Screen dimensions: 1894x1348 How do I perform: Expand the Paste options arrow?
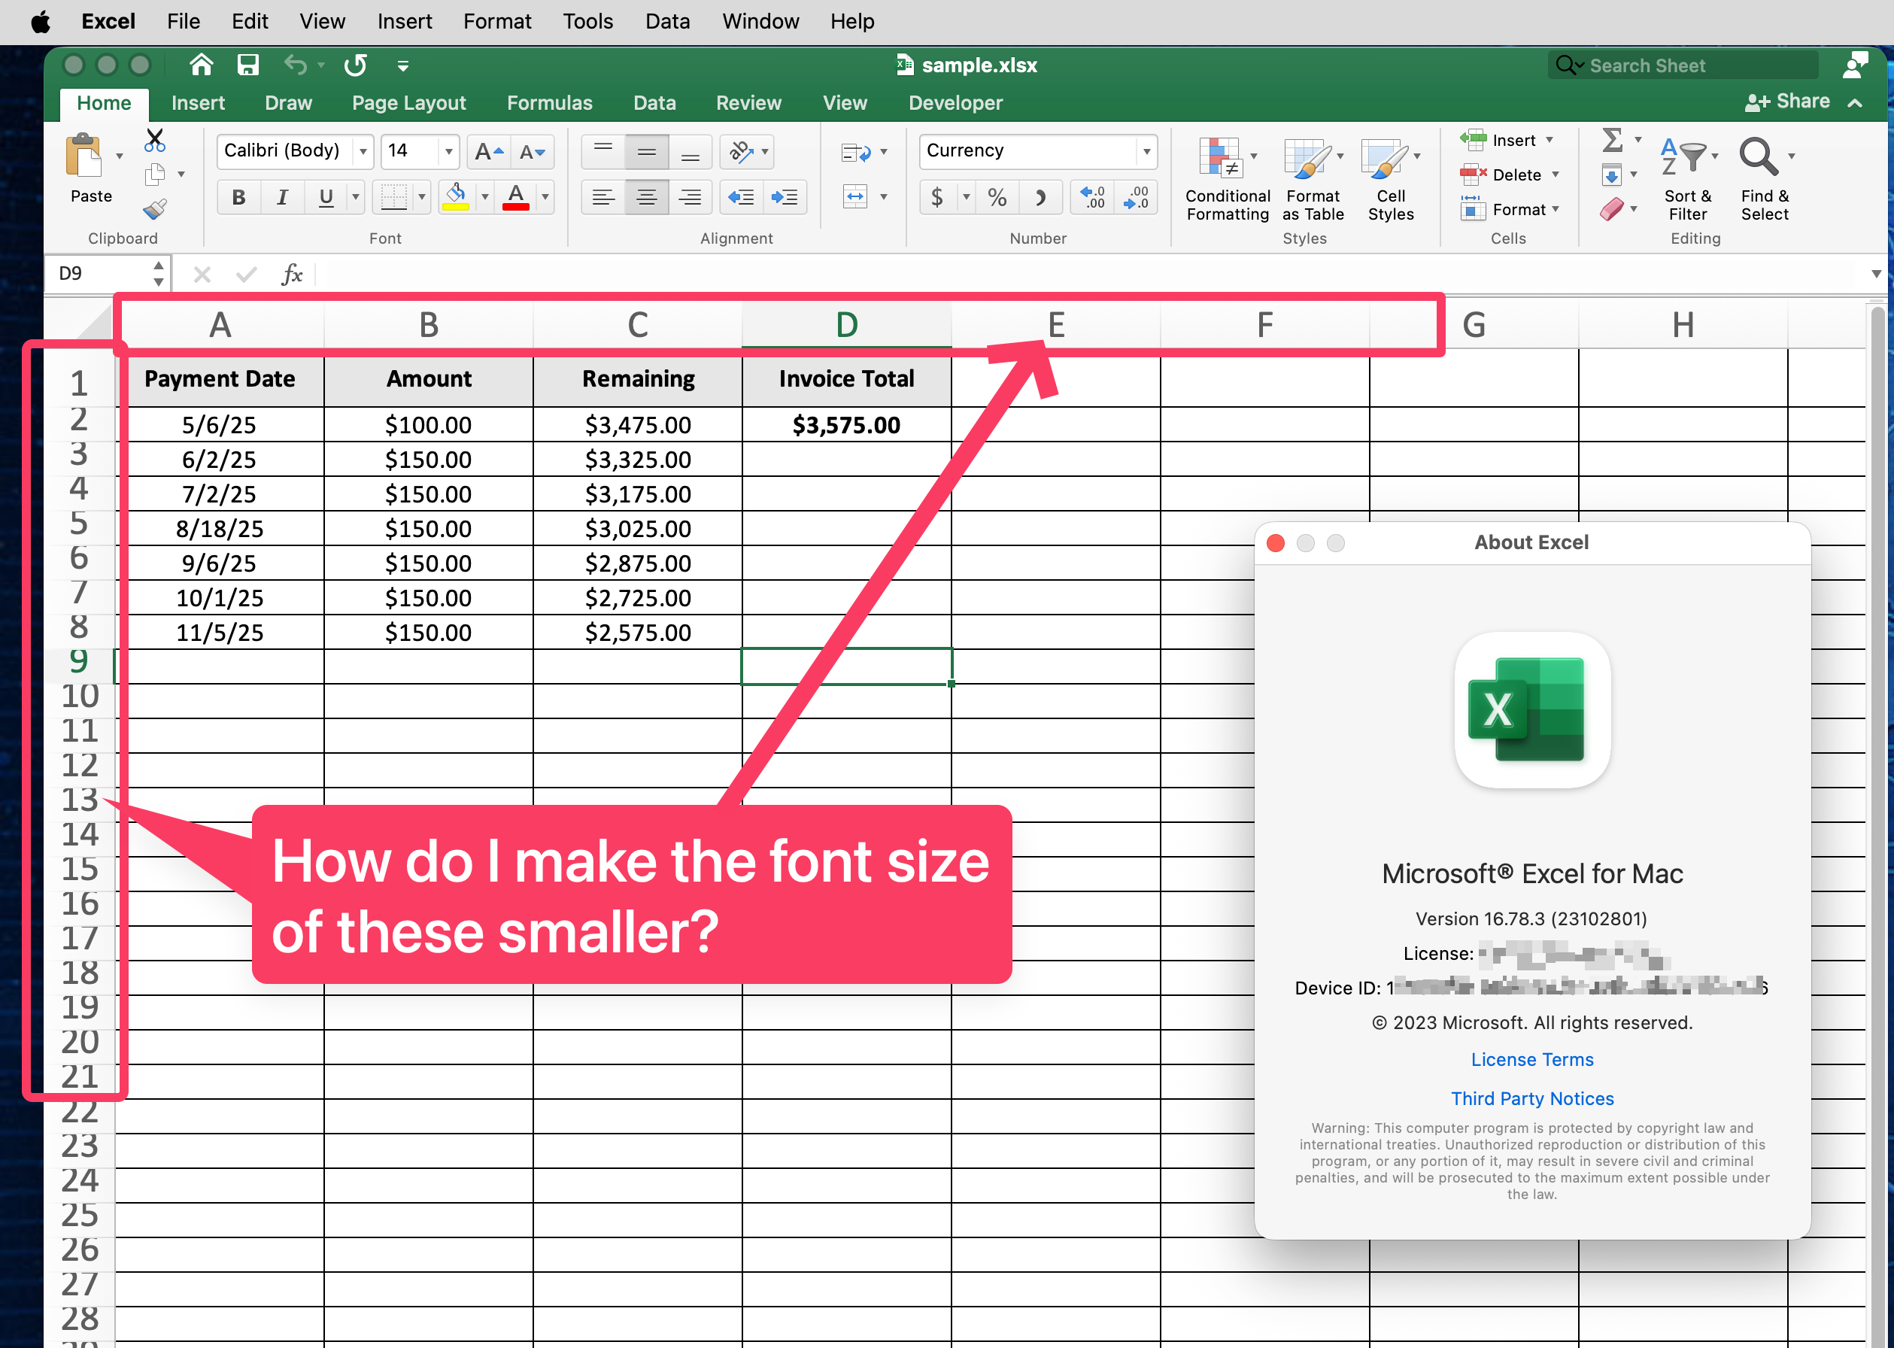(120, 156)
